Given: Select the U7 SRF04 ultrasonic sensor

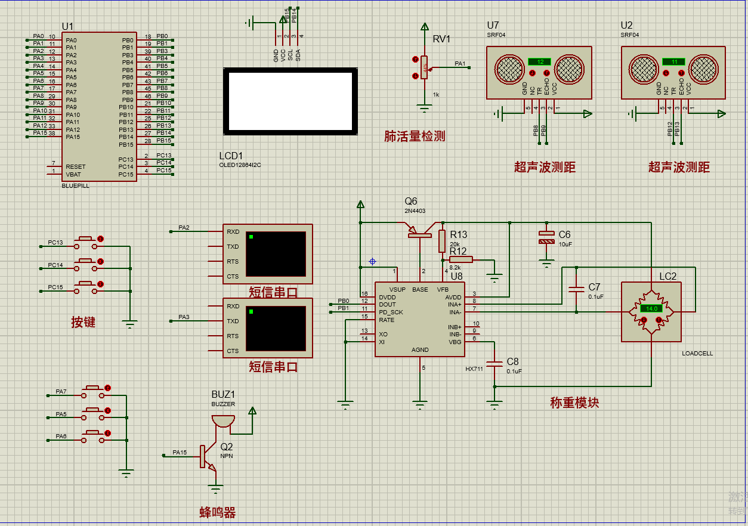Looking at the screenshot, I should coord(540,73).
